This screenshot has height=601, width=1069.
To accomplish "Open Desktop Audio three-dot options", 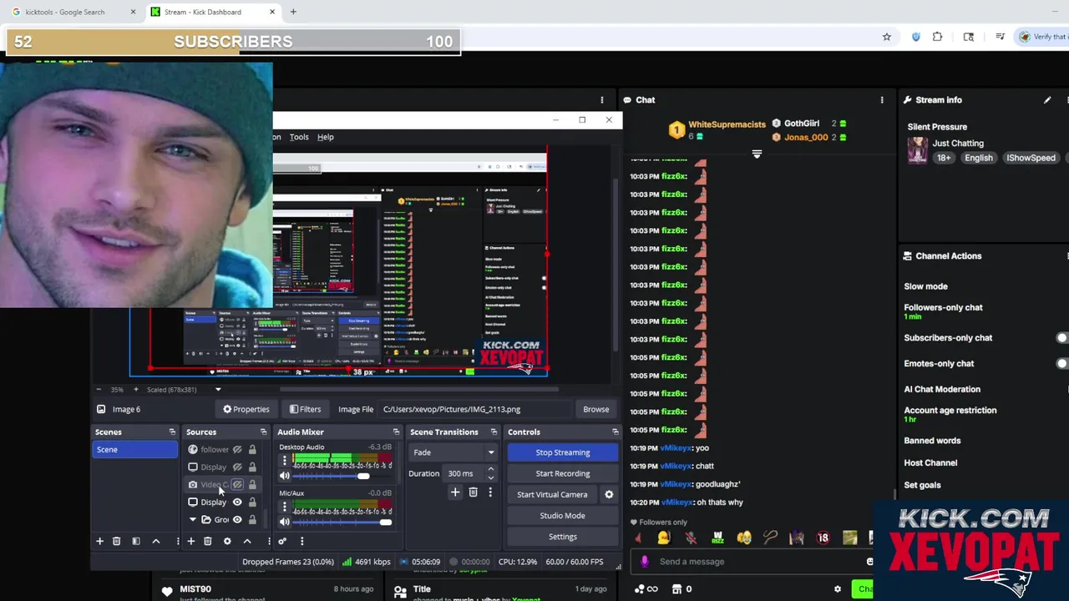I will tap(285, 461).
